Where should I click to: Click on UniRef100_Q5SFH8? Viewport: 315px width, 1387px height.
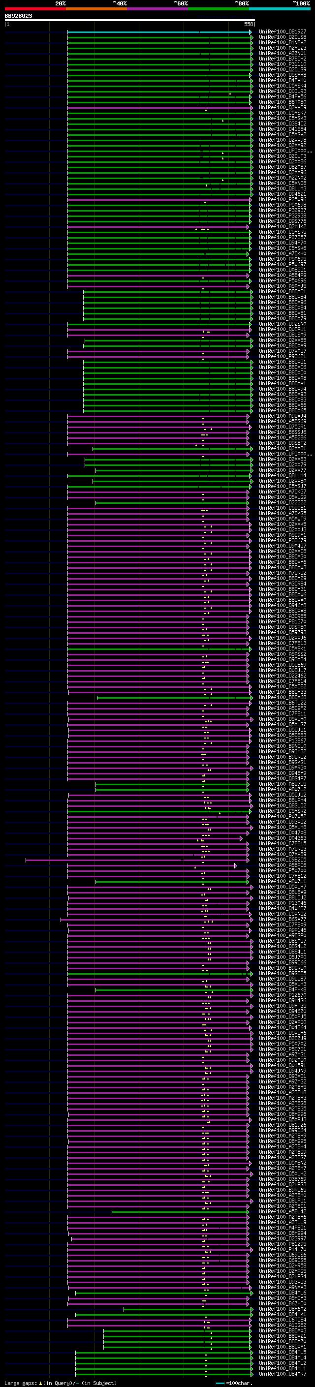coord(283,75)
